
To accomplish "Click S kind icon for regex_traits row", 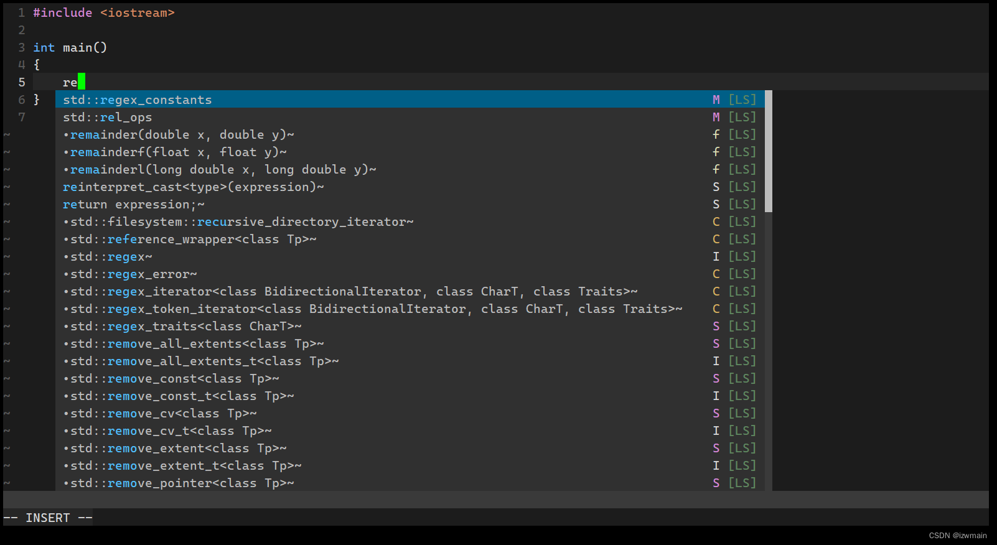I will point(716,326).
